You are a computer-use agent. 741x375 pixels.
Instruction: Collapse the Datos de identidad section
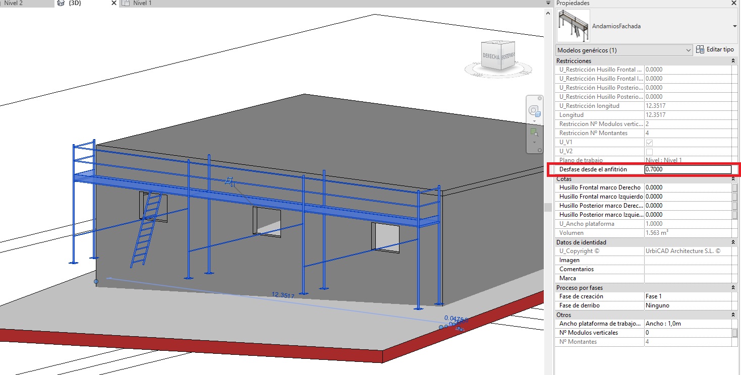(x=732, y=242)
